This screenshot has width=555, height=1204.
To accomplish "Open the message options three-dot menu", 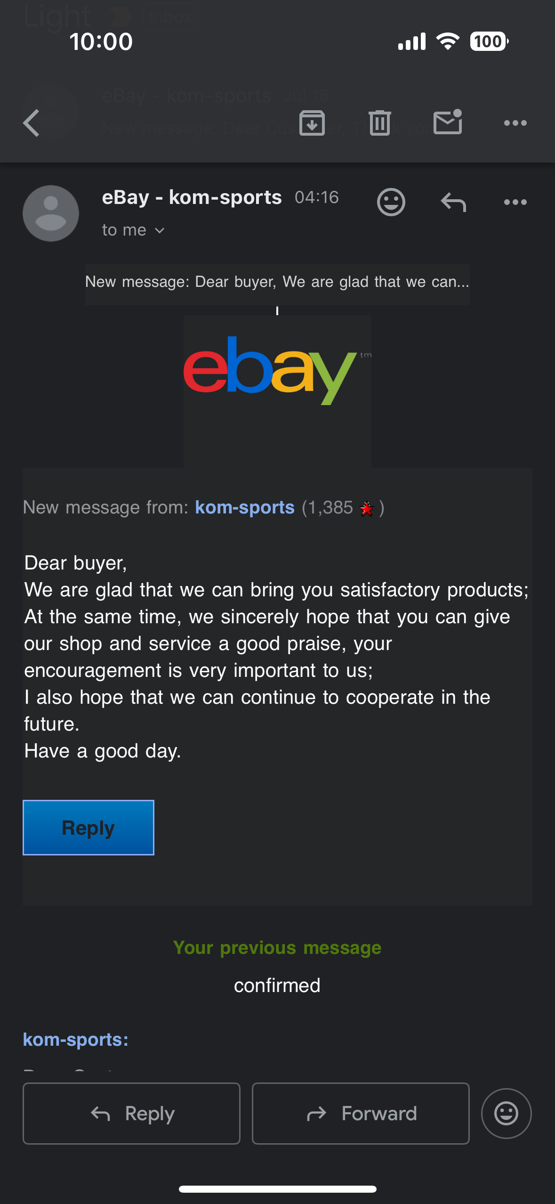I will [515, 203].
